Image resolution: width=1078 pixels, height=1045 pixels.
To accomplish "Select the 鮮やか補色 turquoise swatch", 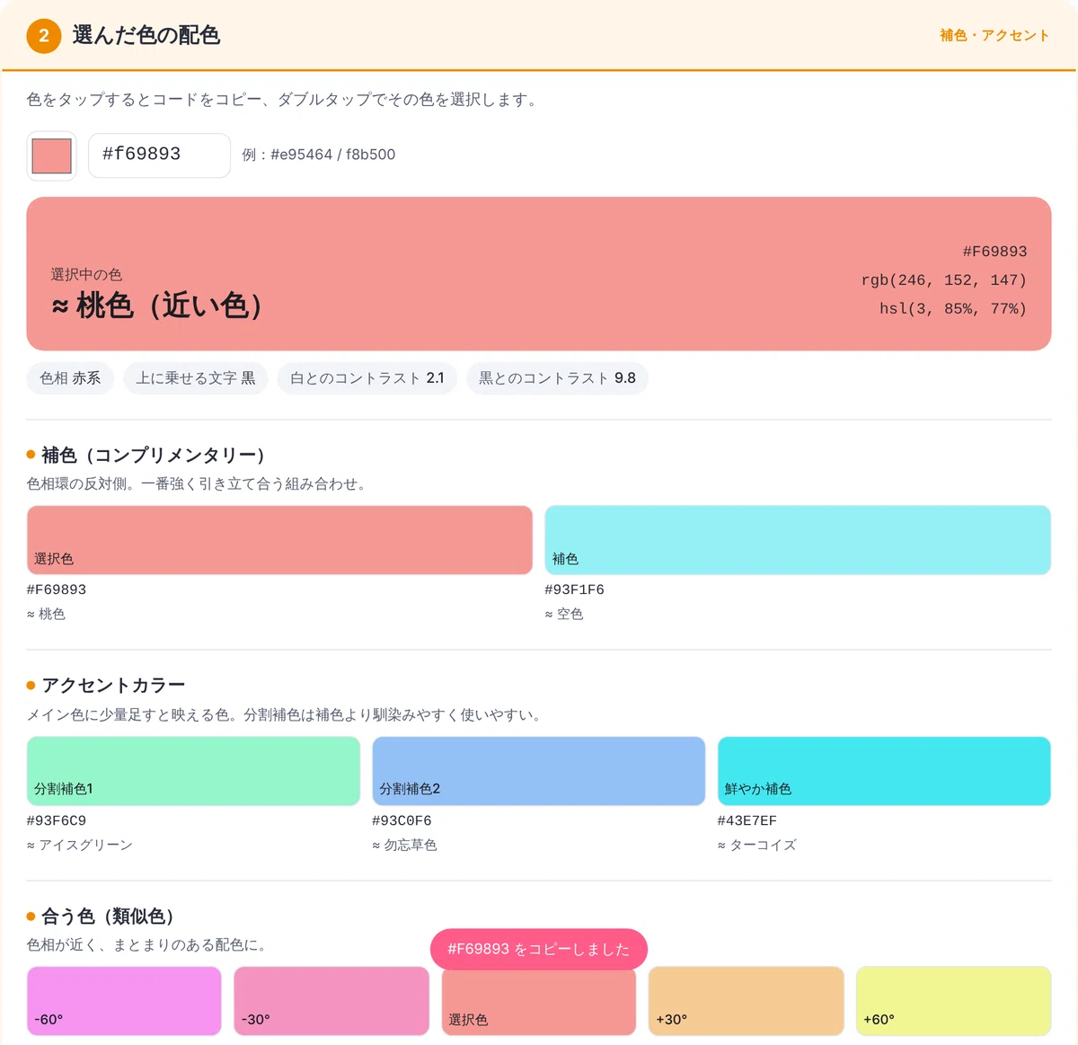I will (884, 771).
